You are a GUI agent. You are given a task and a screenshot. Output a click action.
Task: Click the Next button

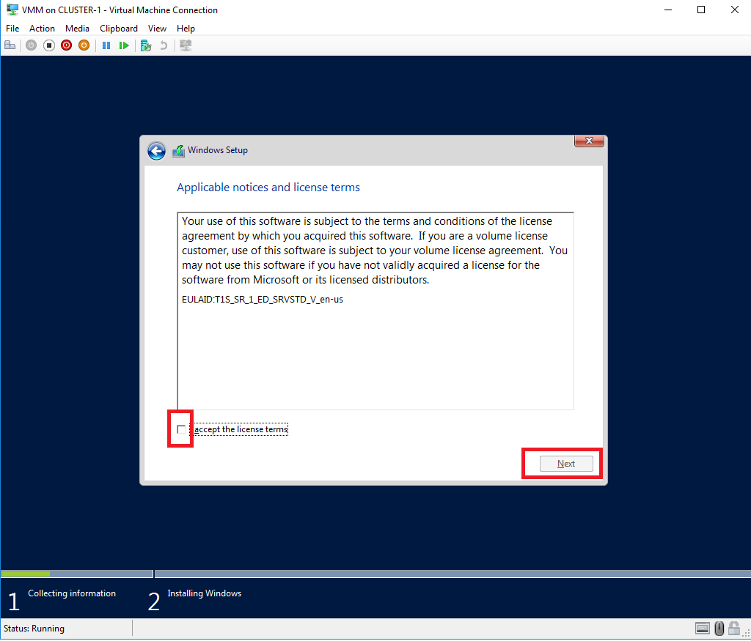(x=566, y=464)
